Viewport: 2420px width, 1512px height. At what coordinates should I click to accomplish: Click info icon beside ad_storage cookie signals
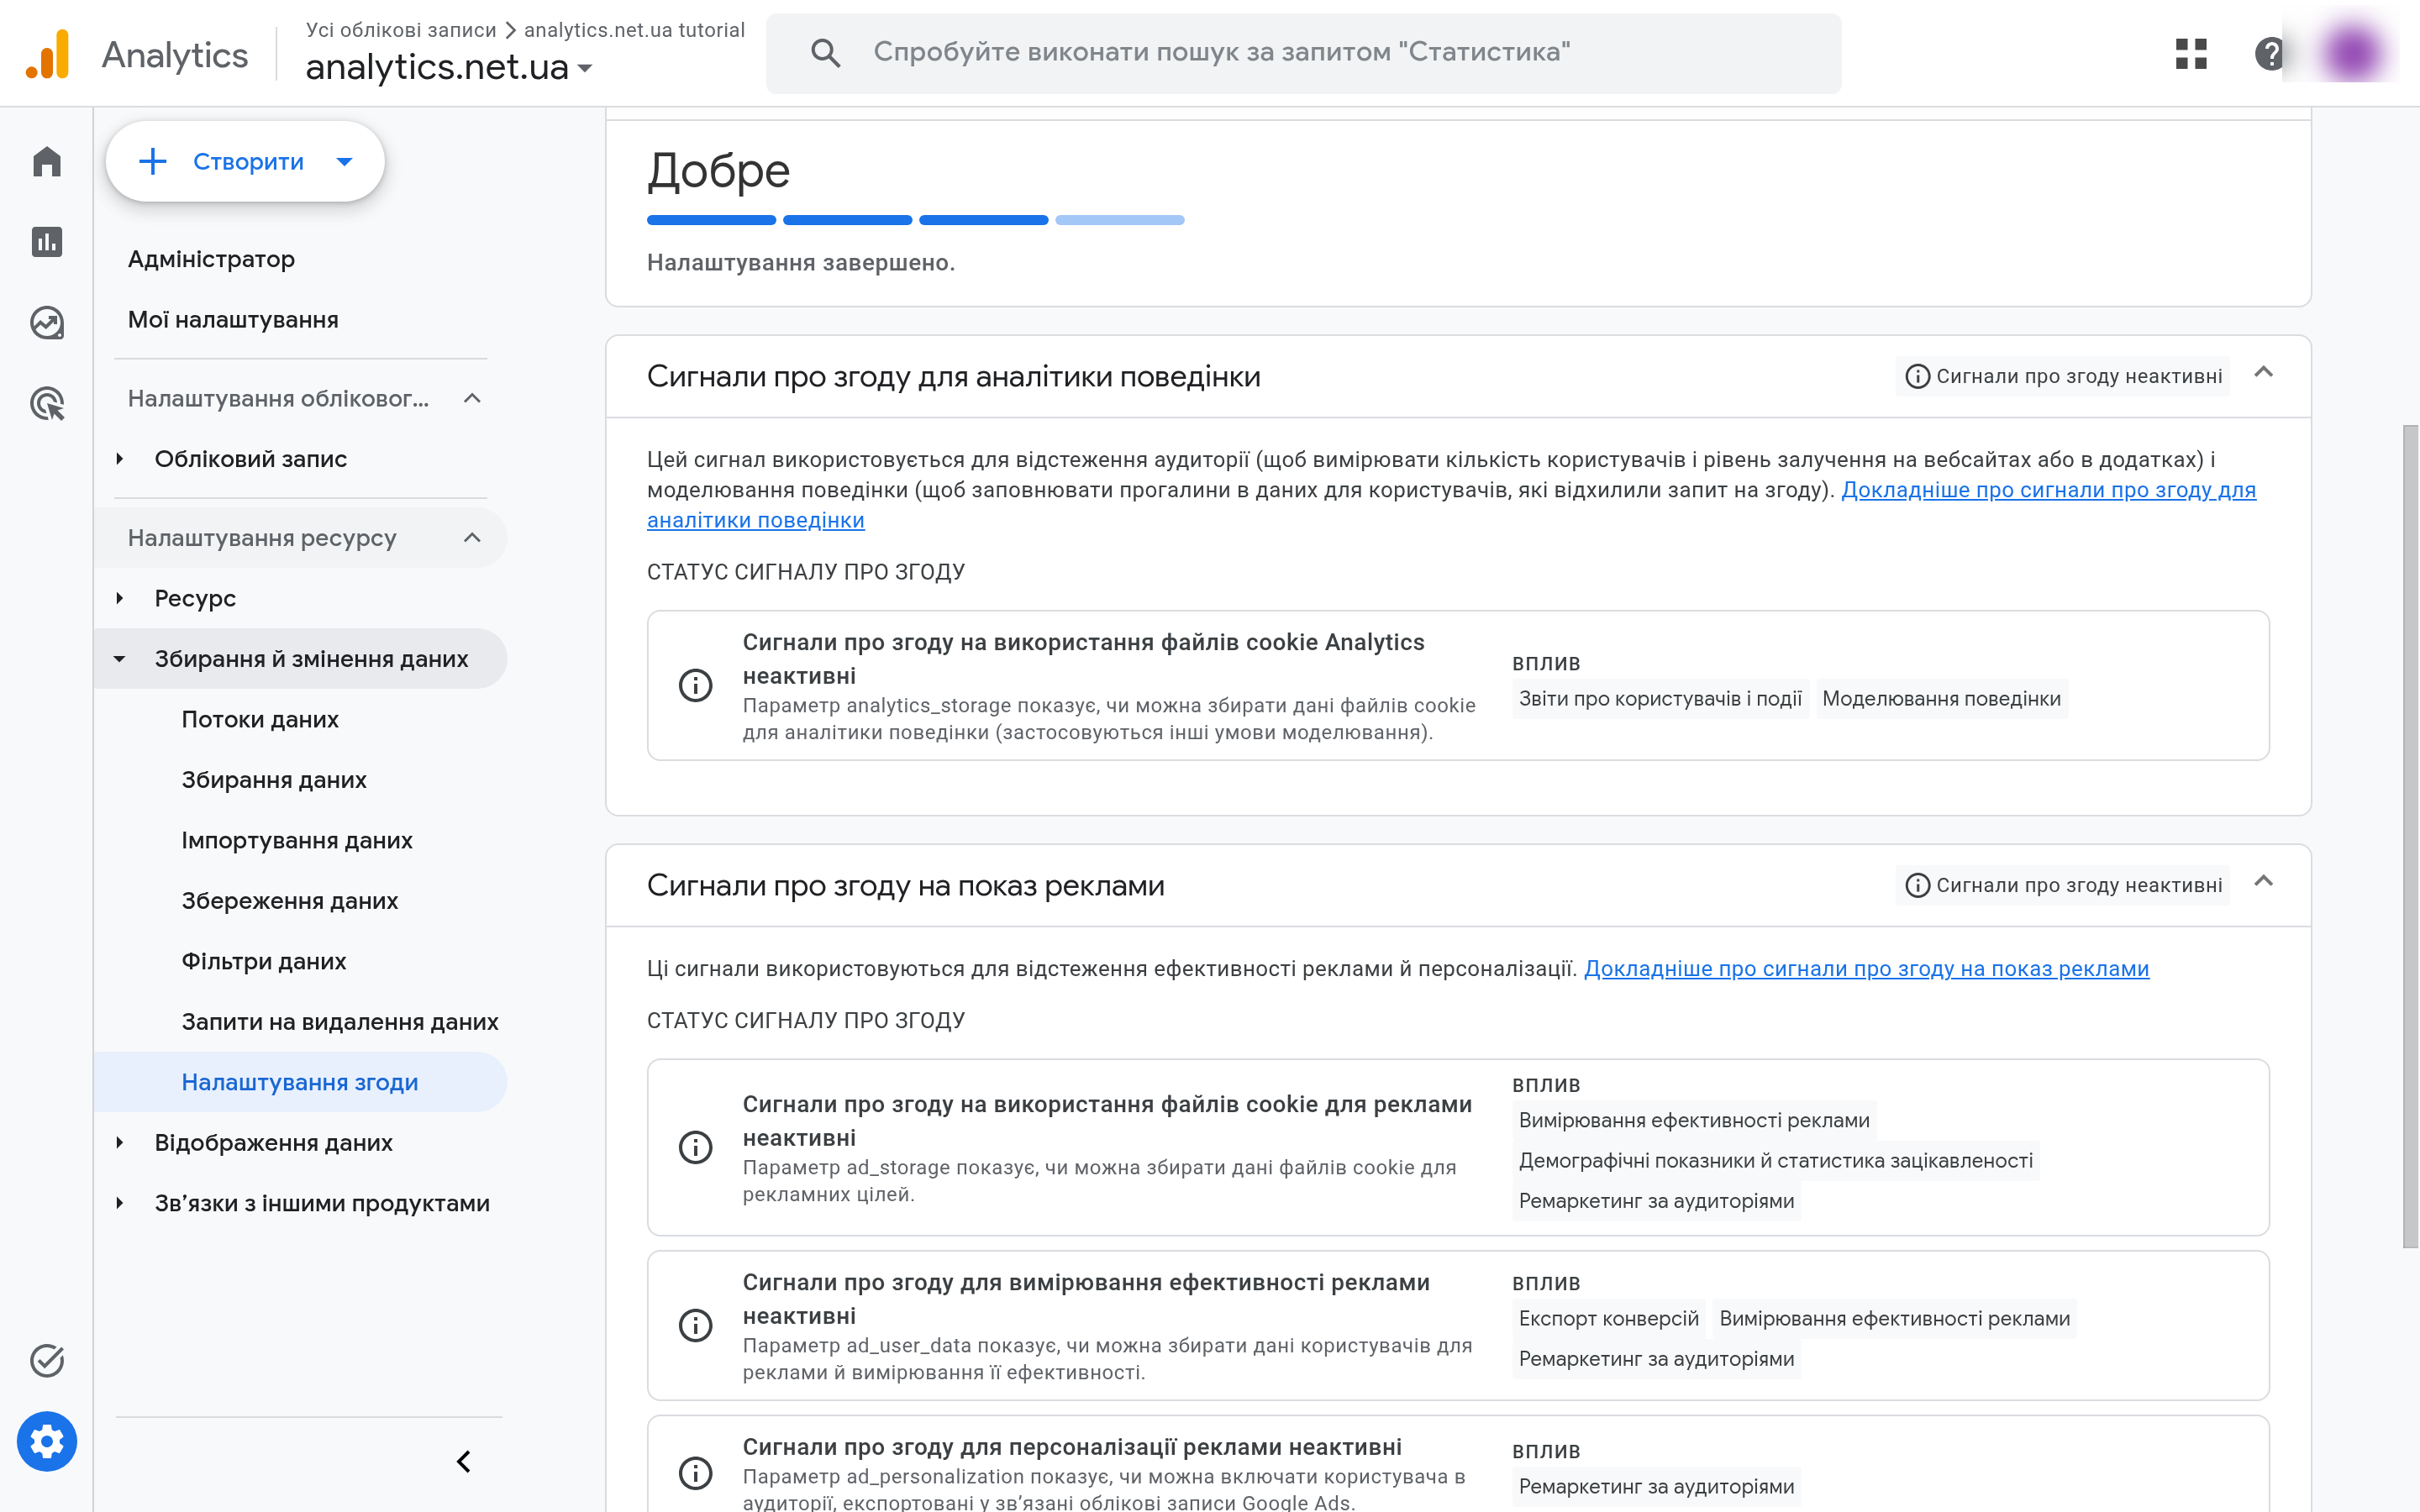696,1147
